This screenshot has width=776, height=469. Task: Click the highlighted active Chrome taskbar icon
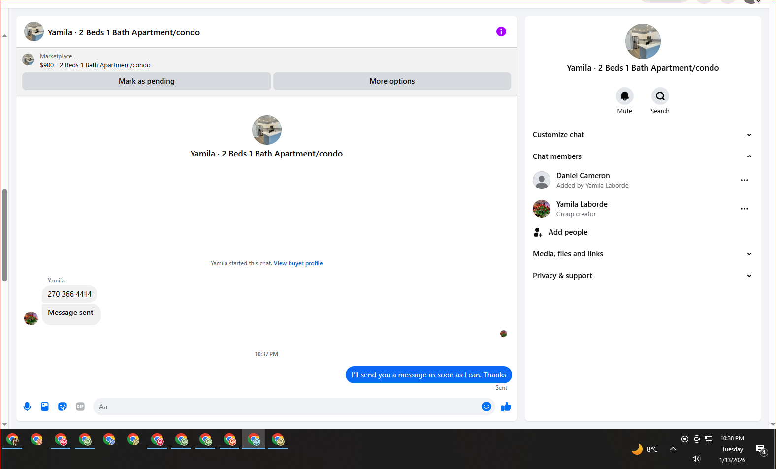click(254, 439)
